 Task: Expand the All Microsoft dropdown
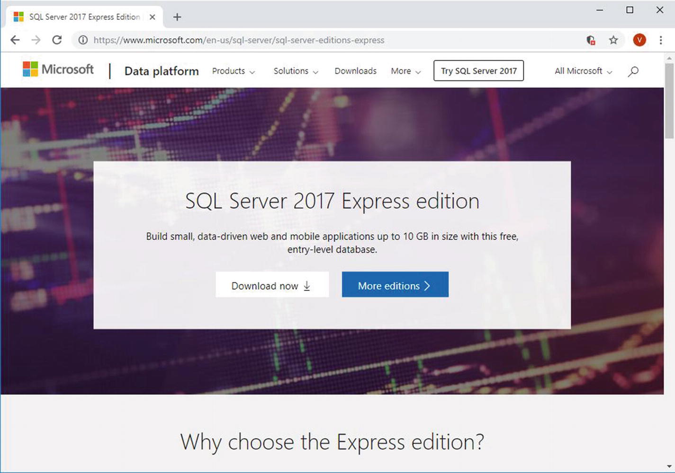click(584, 71)
